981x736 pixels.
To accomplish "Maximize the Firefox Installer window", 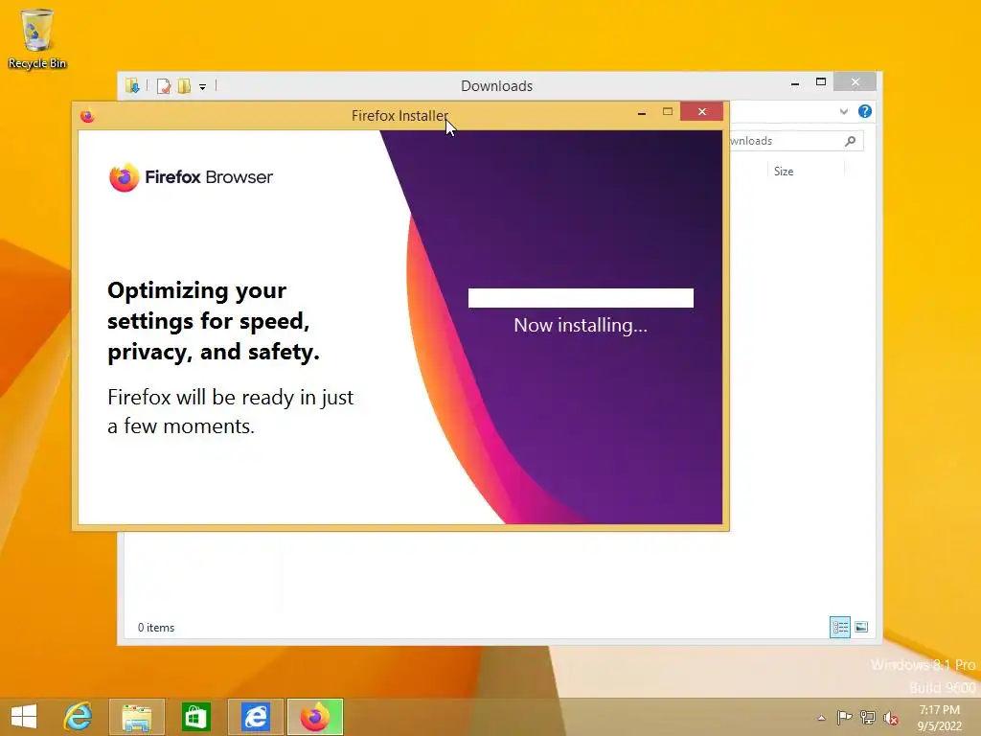I will click(x=668, y=112).
